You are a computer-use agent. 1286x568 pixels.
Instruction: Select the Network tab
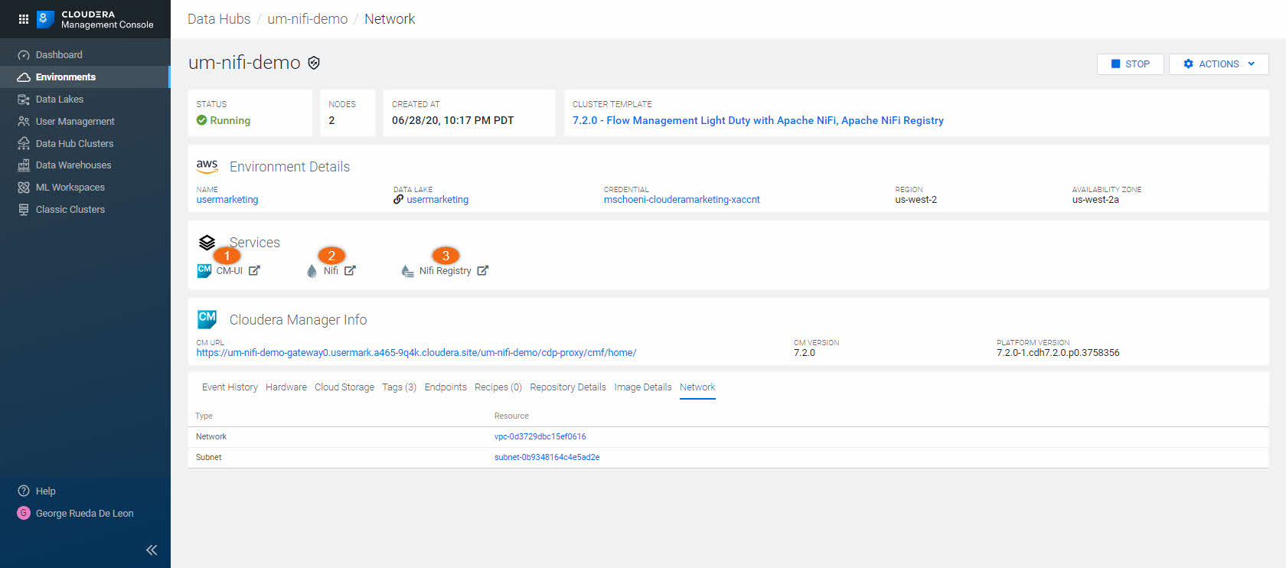click(697, 387)
